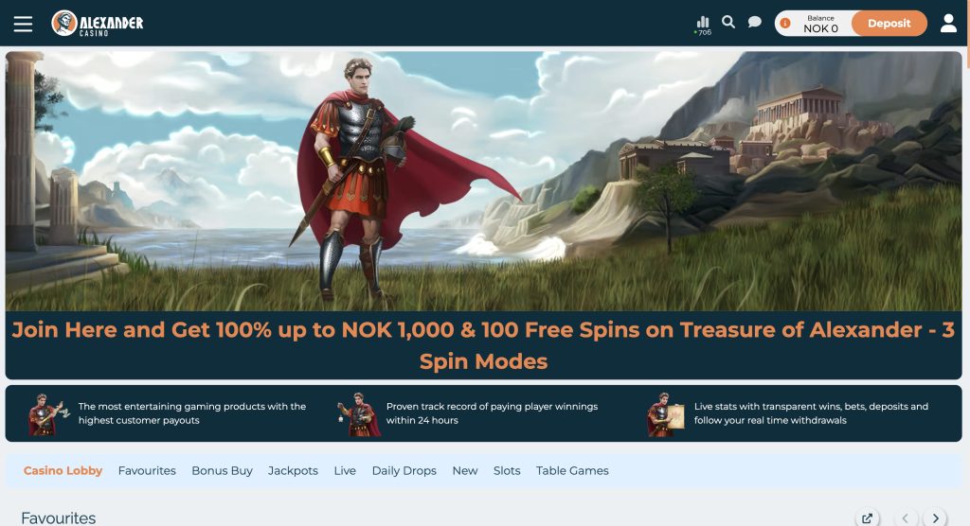Click the orange balance info icon
Screen dimensions: 970x526
point(785,24)
